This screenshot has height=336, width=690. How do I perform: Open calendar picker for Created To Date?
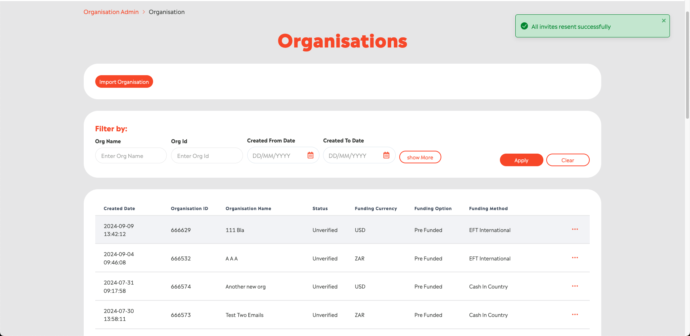(386, 155)
